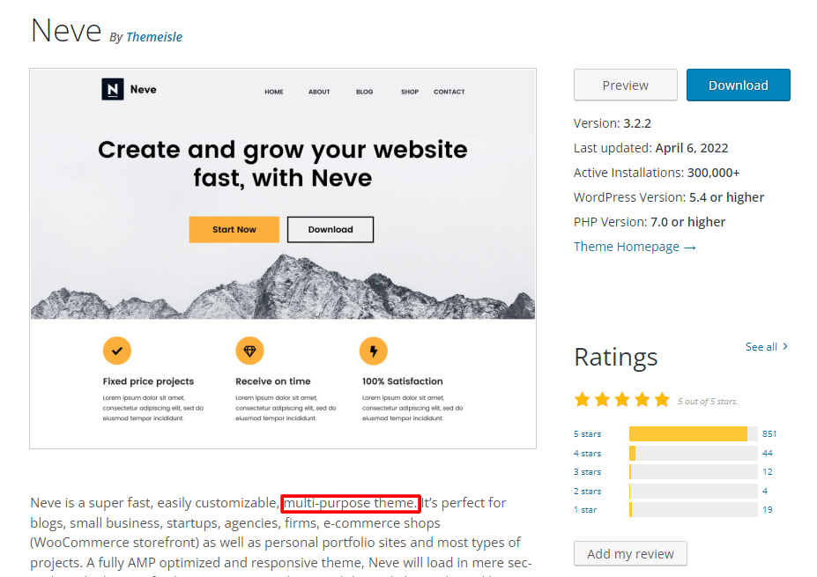Click the blue Download button
Viewport: 817px width, 577px height.
coord(738,85)
